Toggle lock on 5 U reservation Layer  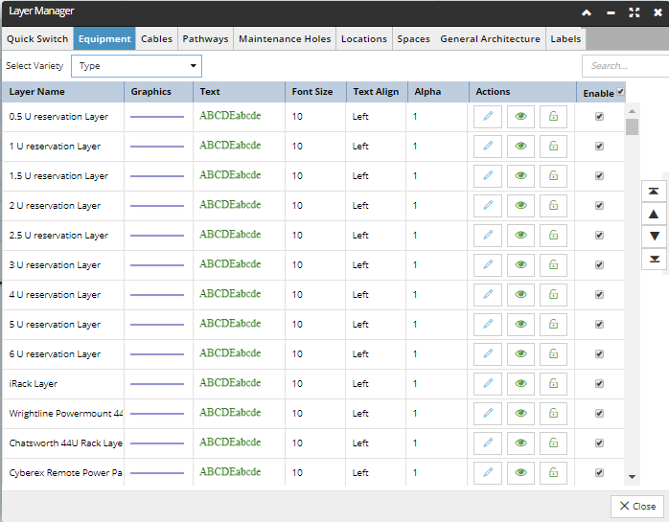[553, 324]
